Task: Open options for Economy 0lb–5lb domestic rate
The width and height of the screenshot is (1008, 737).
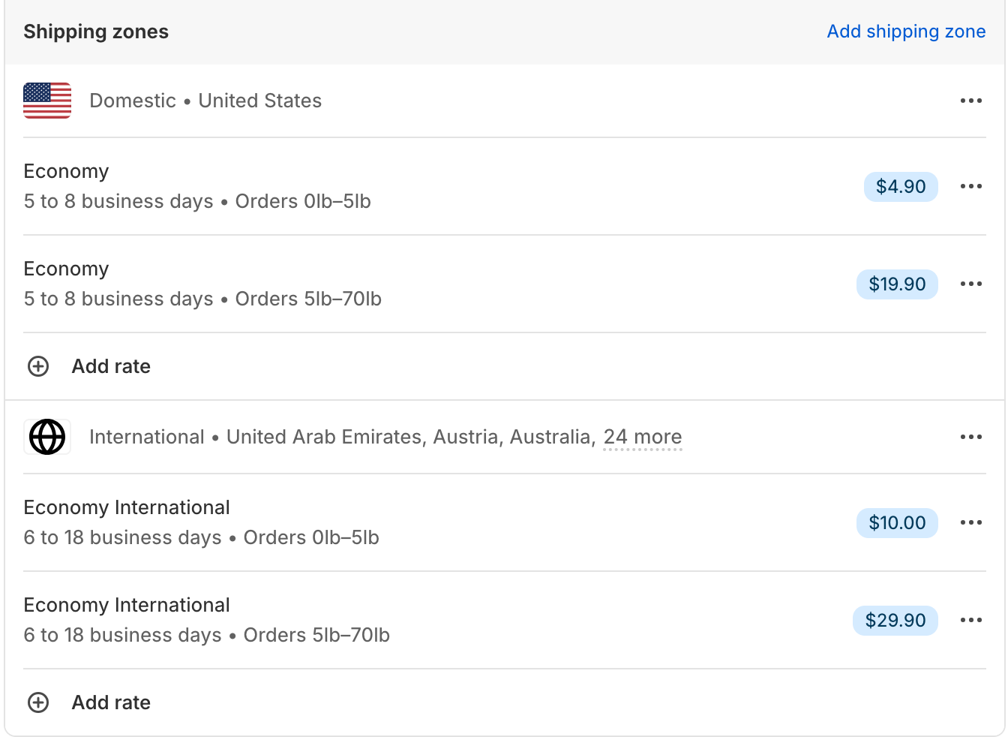Action: pyautogui.click(x=970, y=186)
